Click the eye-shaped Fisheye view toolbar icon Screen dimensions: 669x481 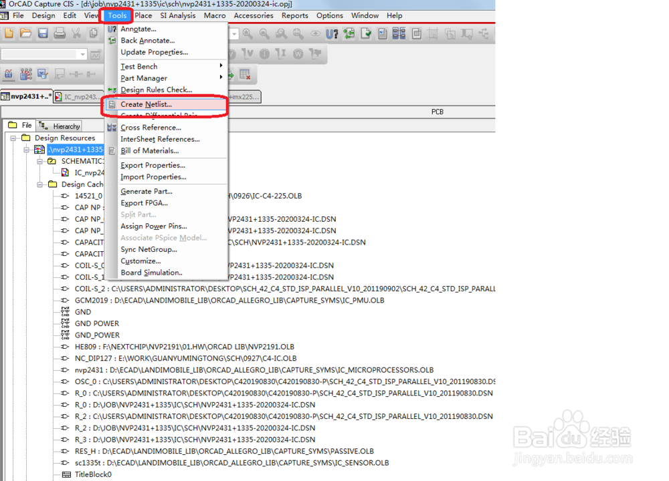(315, 33)
